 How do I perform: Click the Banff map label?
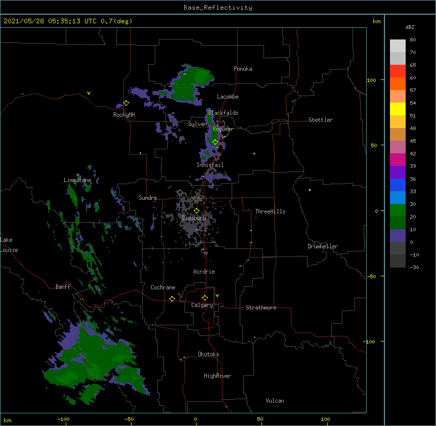click(x=63, y=287)
